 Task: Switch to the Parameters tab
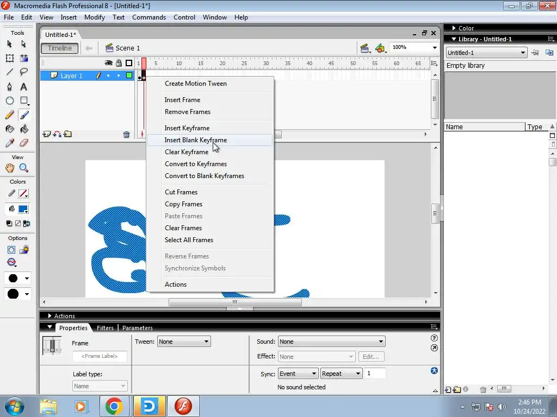tap(138, 328)
